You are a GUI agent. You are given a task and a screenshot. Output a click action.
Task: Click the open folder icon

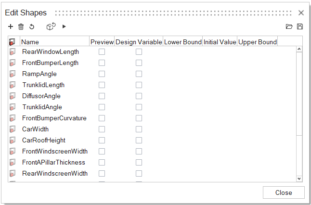point(289,27)
